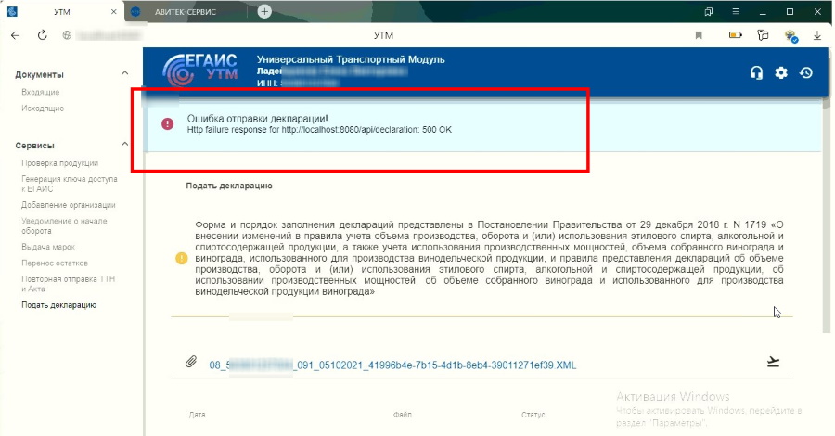Open the downloads icon

816,35
